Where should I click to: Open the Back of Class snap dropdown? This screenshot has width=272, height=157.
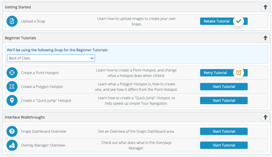point(51,58)
